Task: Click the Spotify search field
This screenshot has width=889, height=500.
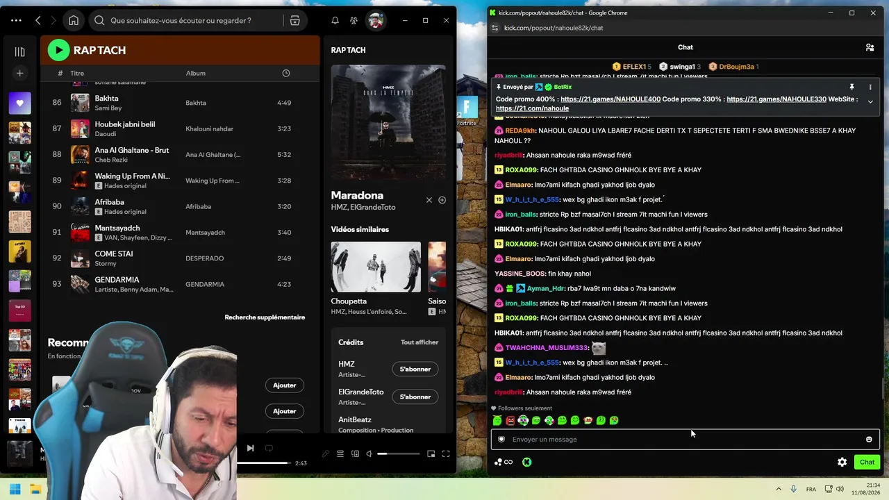Action: coord(188,21)
